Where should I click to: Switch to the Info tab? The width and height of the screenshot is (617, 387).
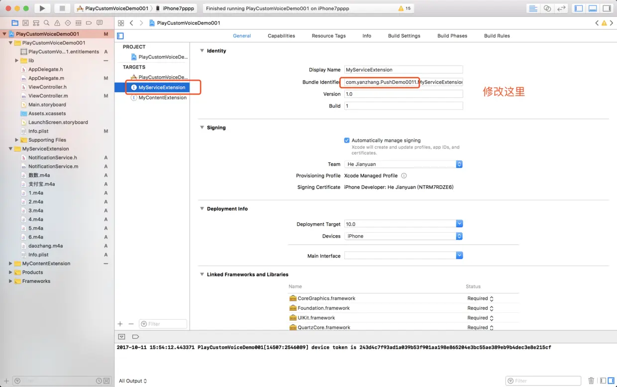pos(367,36)
